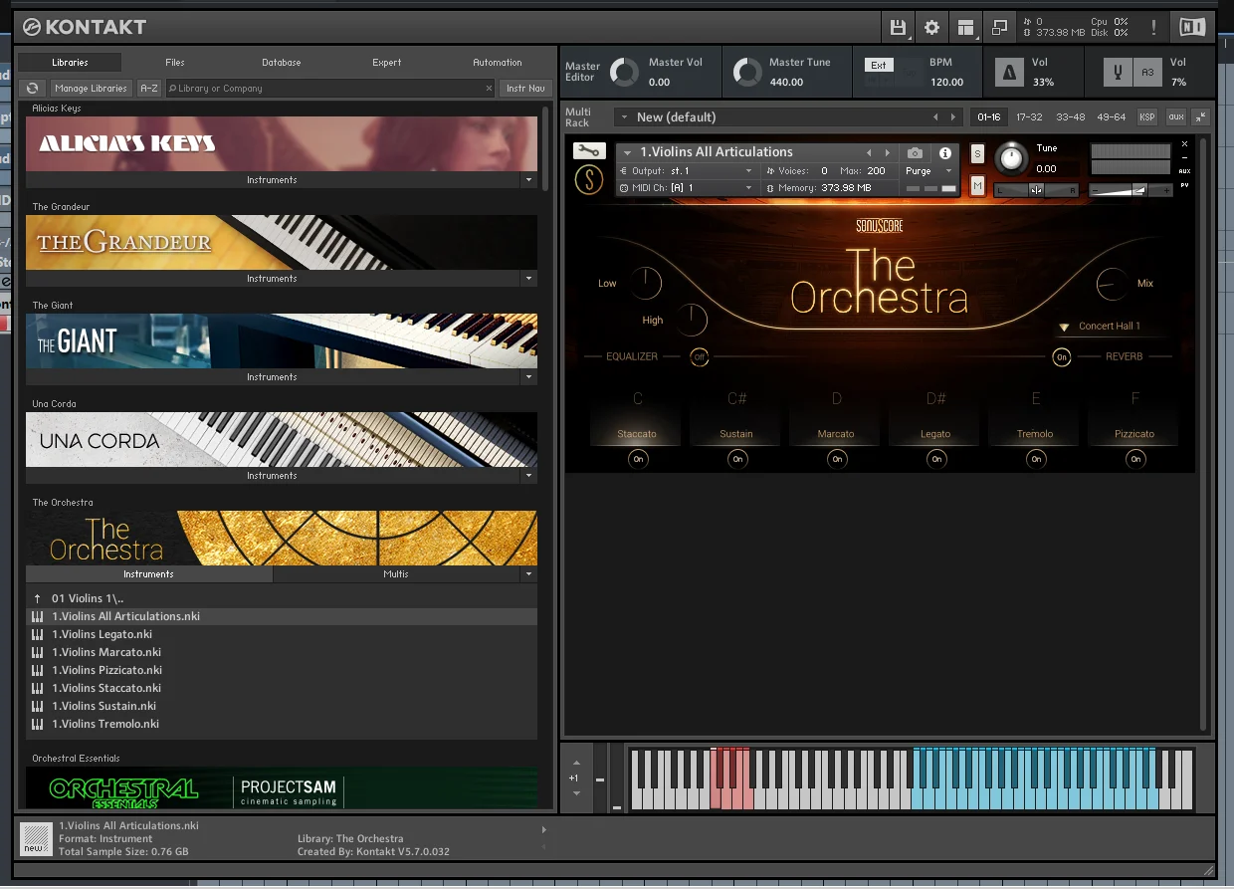The width and height of the screenshot is (1234, 889).
Task: Open the Output st.1 dropdown
Action: [x=687, y=171]
